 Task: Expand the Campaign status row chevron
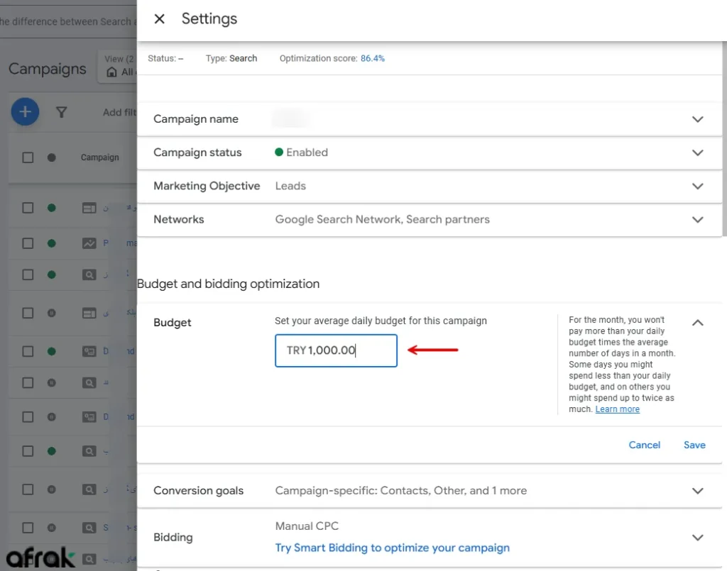[x=697, y=153]
